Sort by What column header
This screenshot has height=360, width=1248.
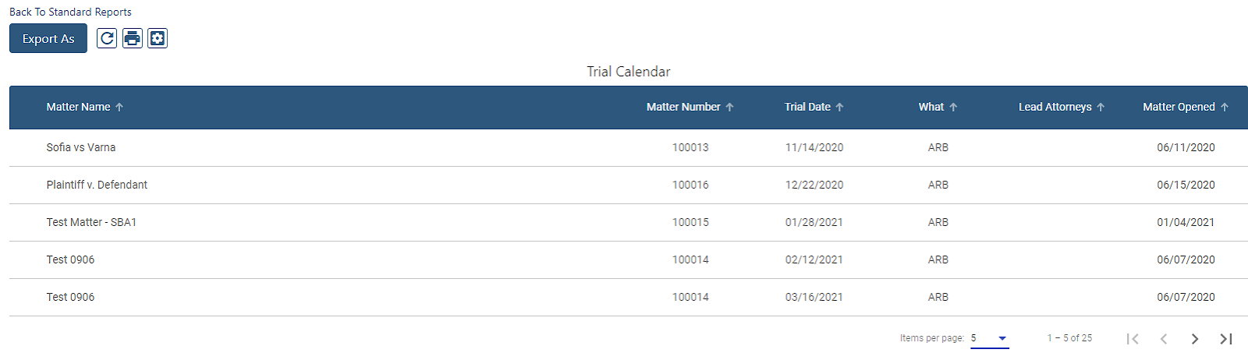931,107
